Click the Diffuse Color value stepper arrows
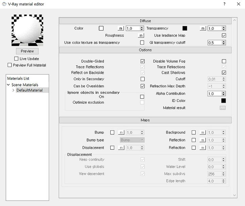 click(x=142, y=29)
